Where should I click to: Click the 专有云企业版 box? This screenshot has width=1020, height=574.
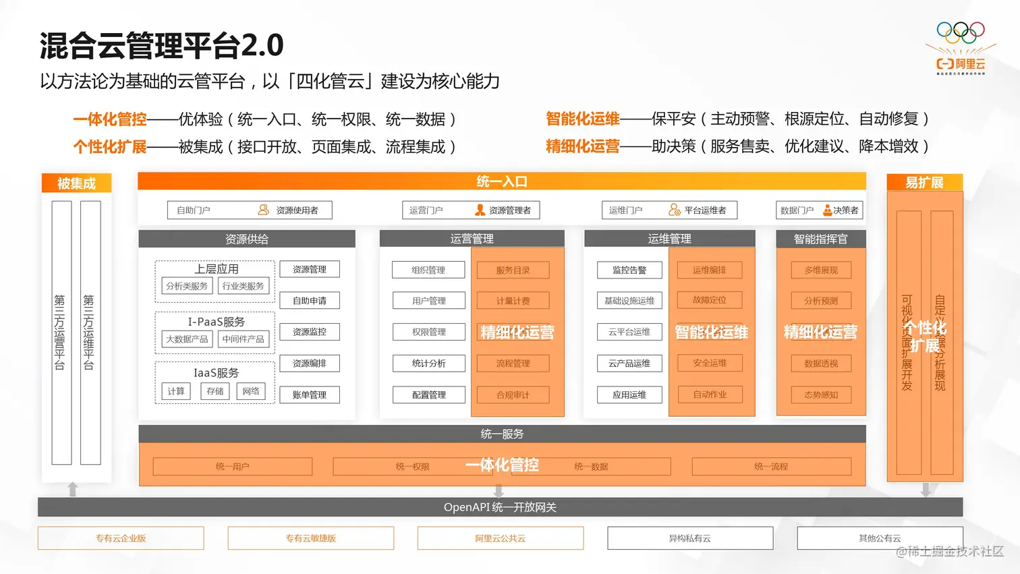click(121, 538)
